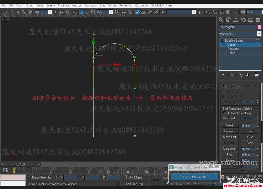Select the Spline sub-object level
Image resolution: width=263 pixels, height=189 pixels.
point(231,53)
